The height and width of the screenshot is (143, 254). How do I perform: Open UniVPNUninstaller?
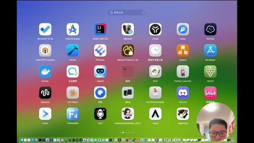(x=155, y=93)
